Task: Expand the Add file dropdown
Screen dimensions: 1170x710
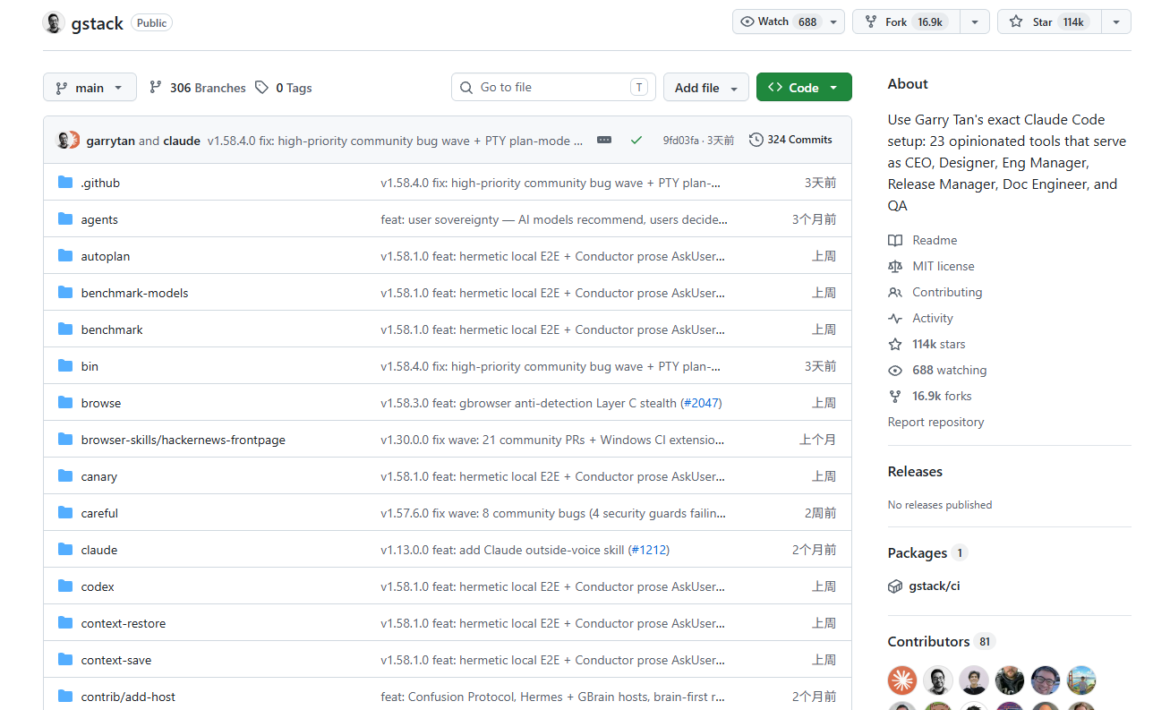Action: coord(706,87)
